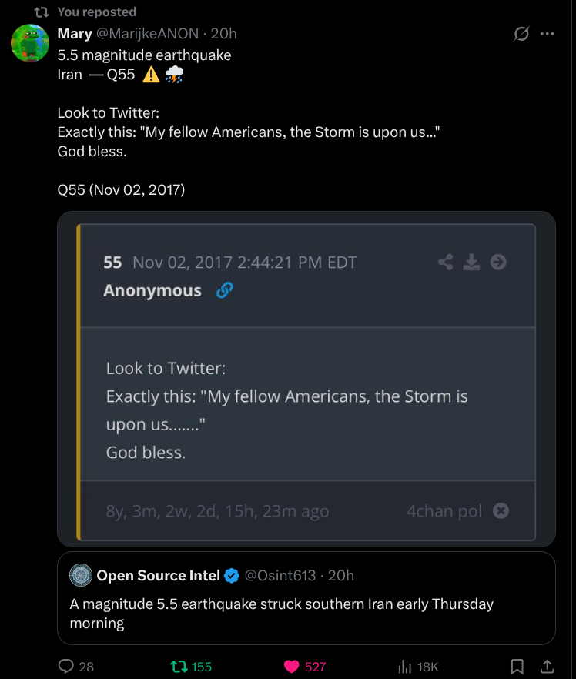Click the share icon in Q55 drop
Screen dimensions: 576x679
446,263
